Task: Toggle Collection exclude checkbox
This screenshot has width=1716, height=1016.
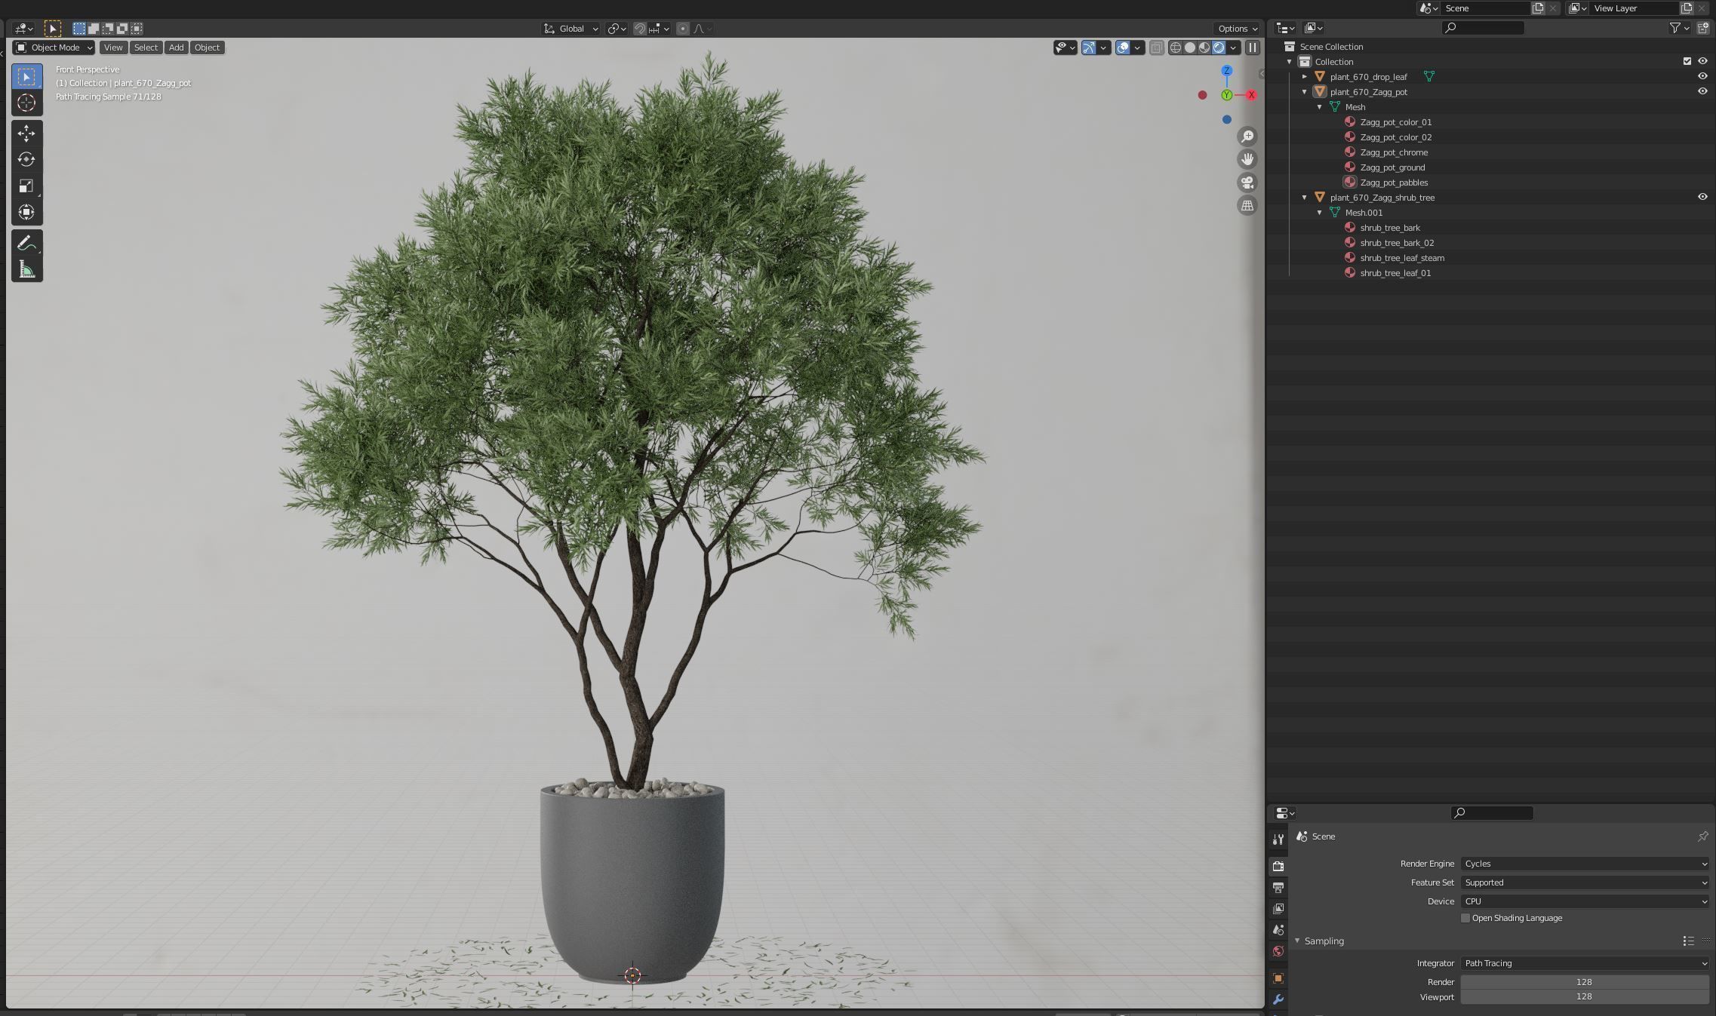Action: 1687,61
